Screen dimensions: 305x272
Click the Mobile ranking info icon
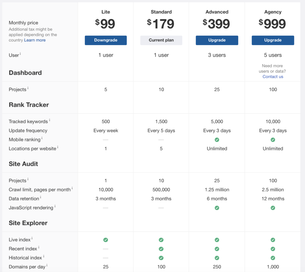tap(43, 138)
